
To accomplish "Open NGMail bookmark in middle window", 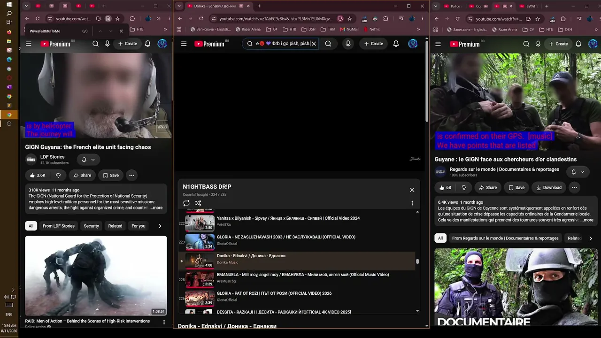I will (x=349, y=29).
